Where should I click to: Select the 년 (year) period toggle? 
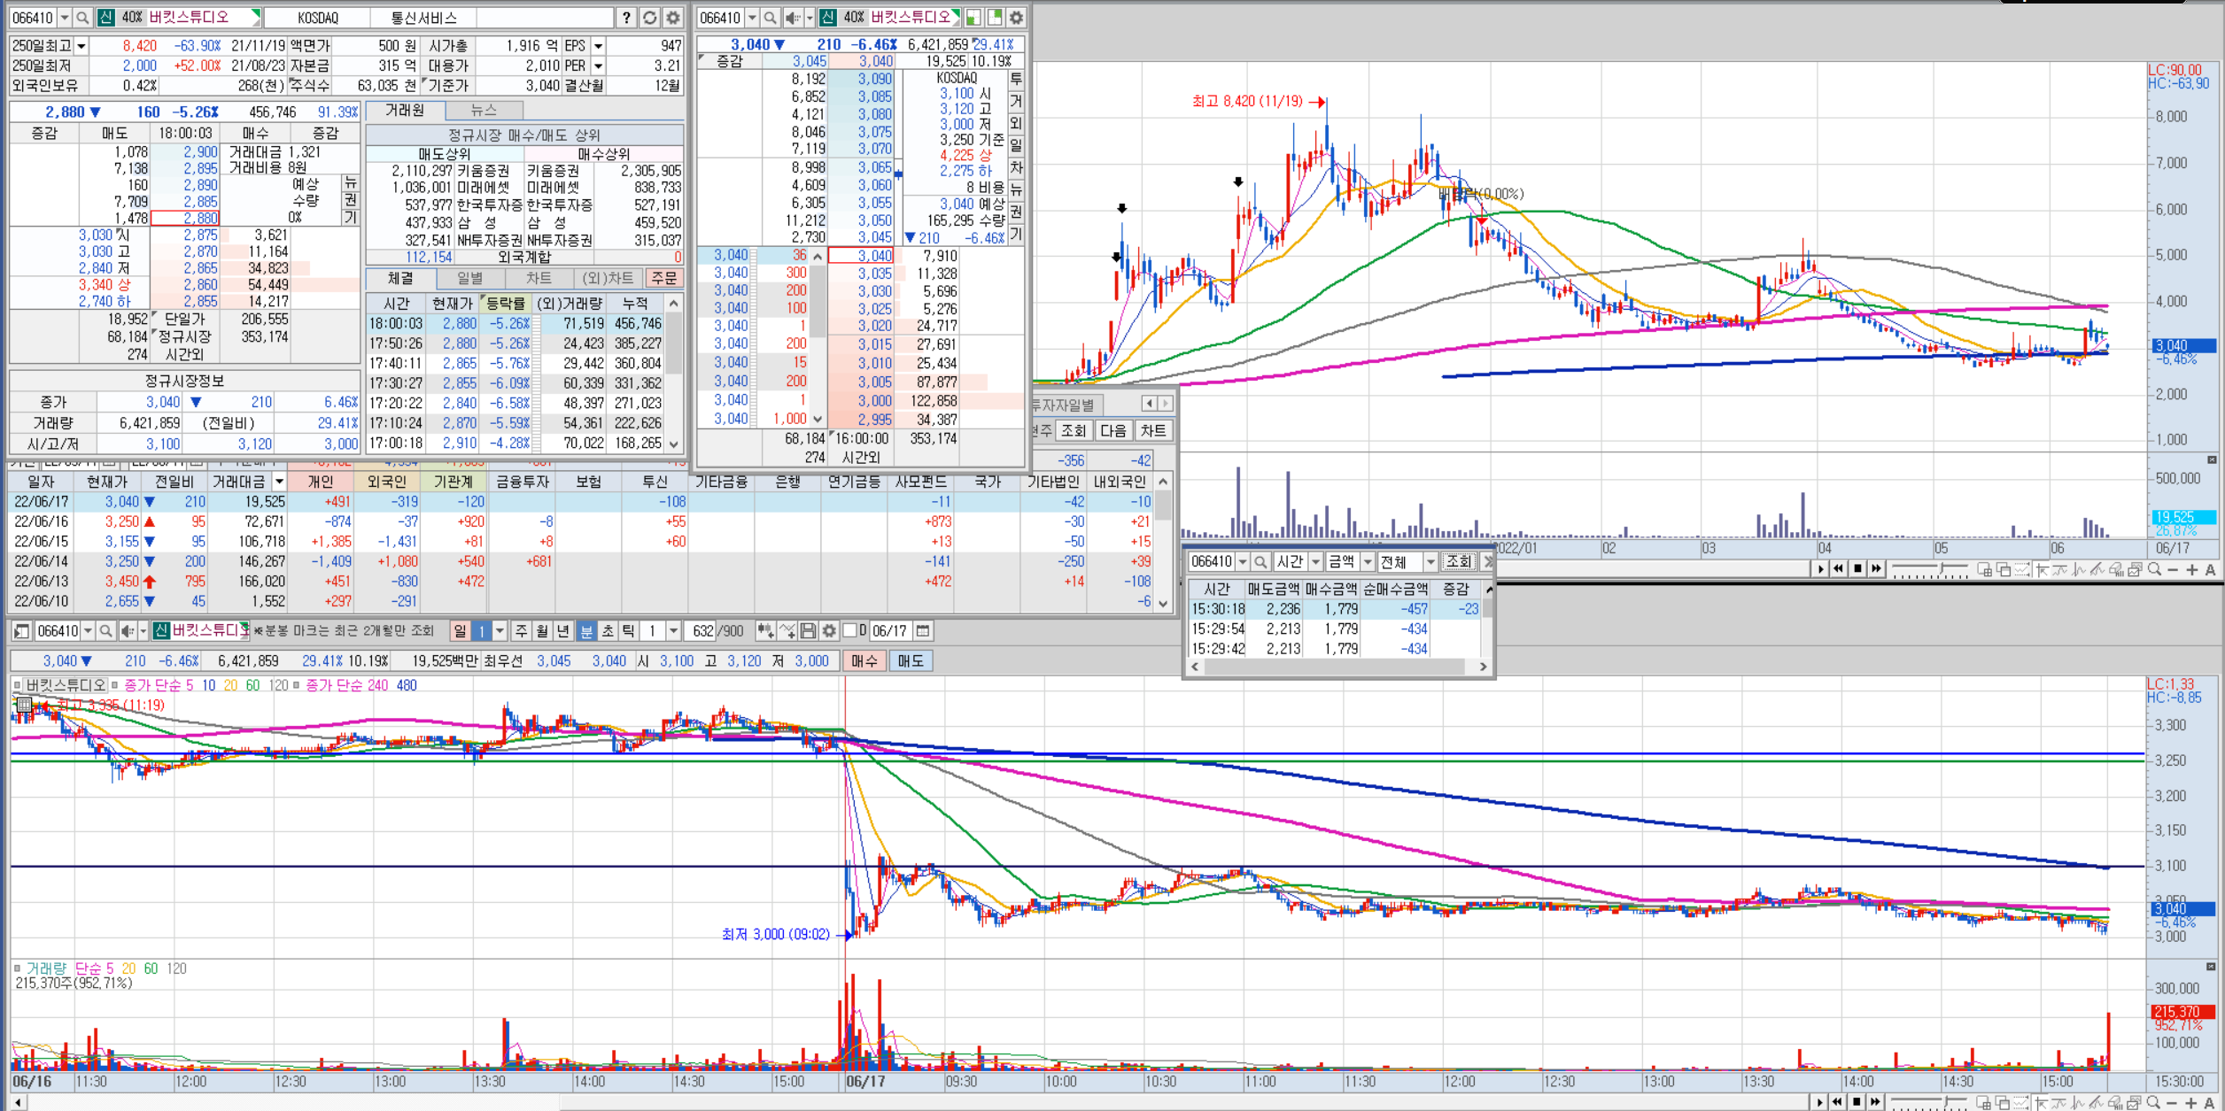(x=563, y=630)
